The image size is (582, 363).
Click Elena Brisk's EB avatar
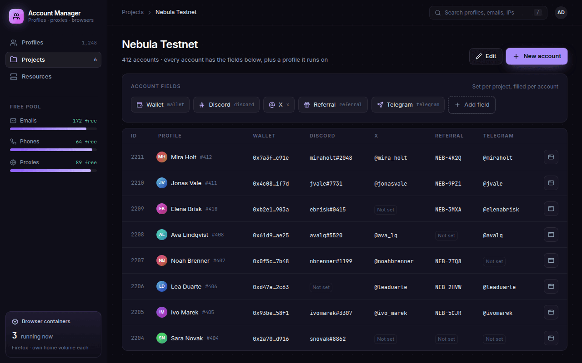[x=162, y=209]
